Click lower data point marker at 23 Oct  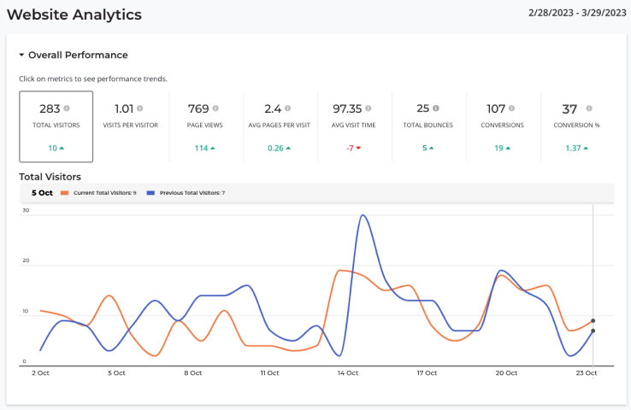[x=593, y=331]
